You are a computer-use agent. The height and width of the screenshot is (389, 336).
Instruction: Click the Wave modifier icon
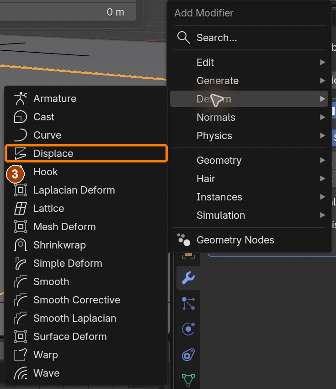(x=20, y=373)
